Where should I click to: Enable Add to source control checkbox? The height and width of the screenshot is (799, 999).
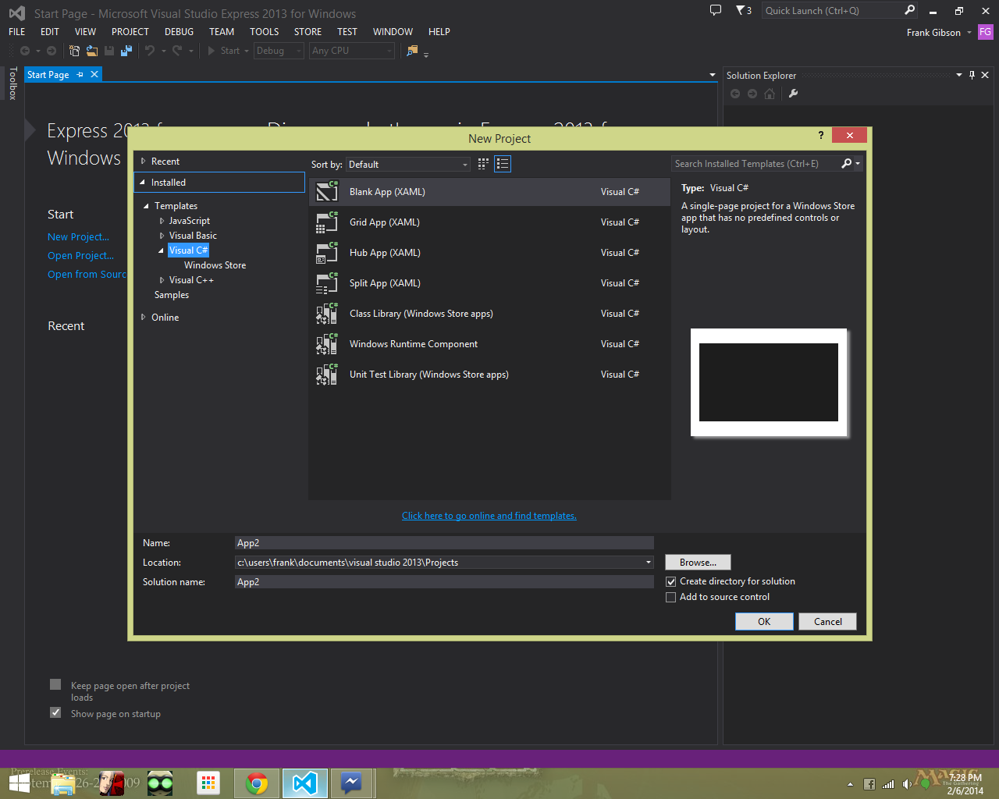click(670, 598)
